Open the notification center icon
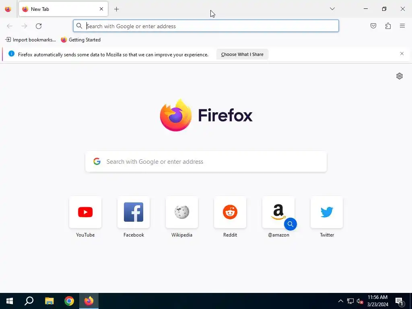 399,301
